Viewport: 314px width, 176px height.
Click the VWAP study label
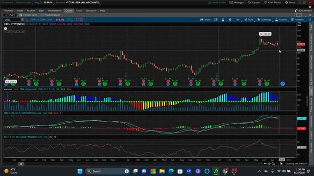(61, 24)
